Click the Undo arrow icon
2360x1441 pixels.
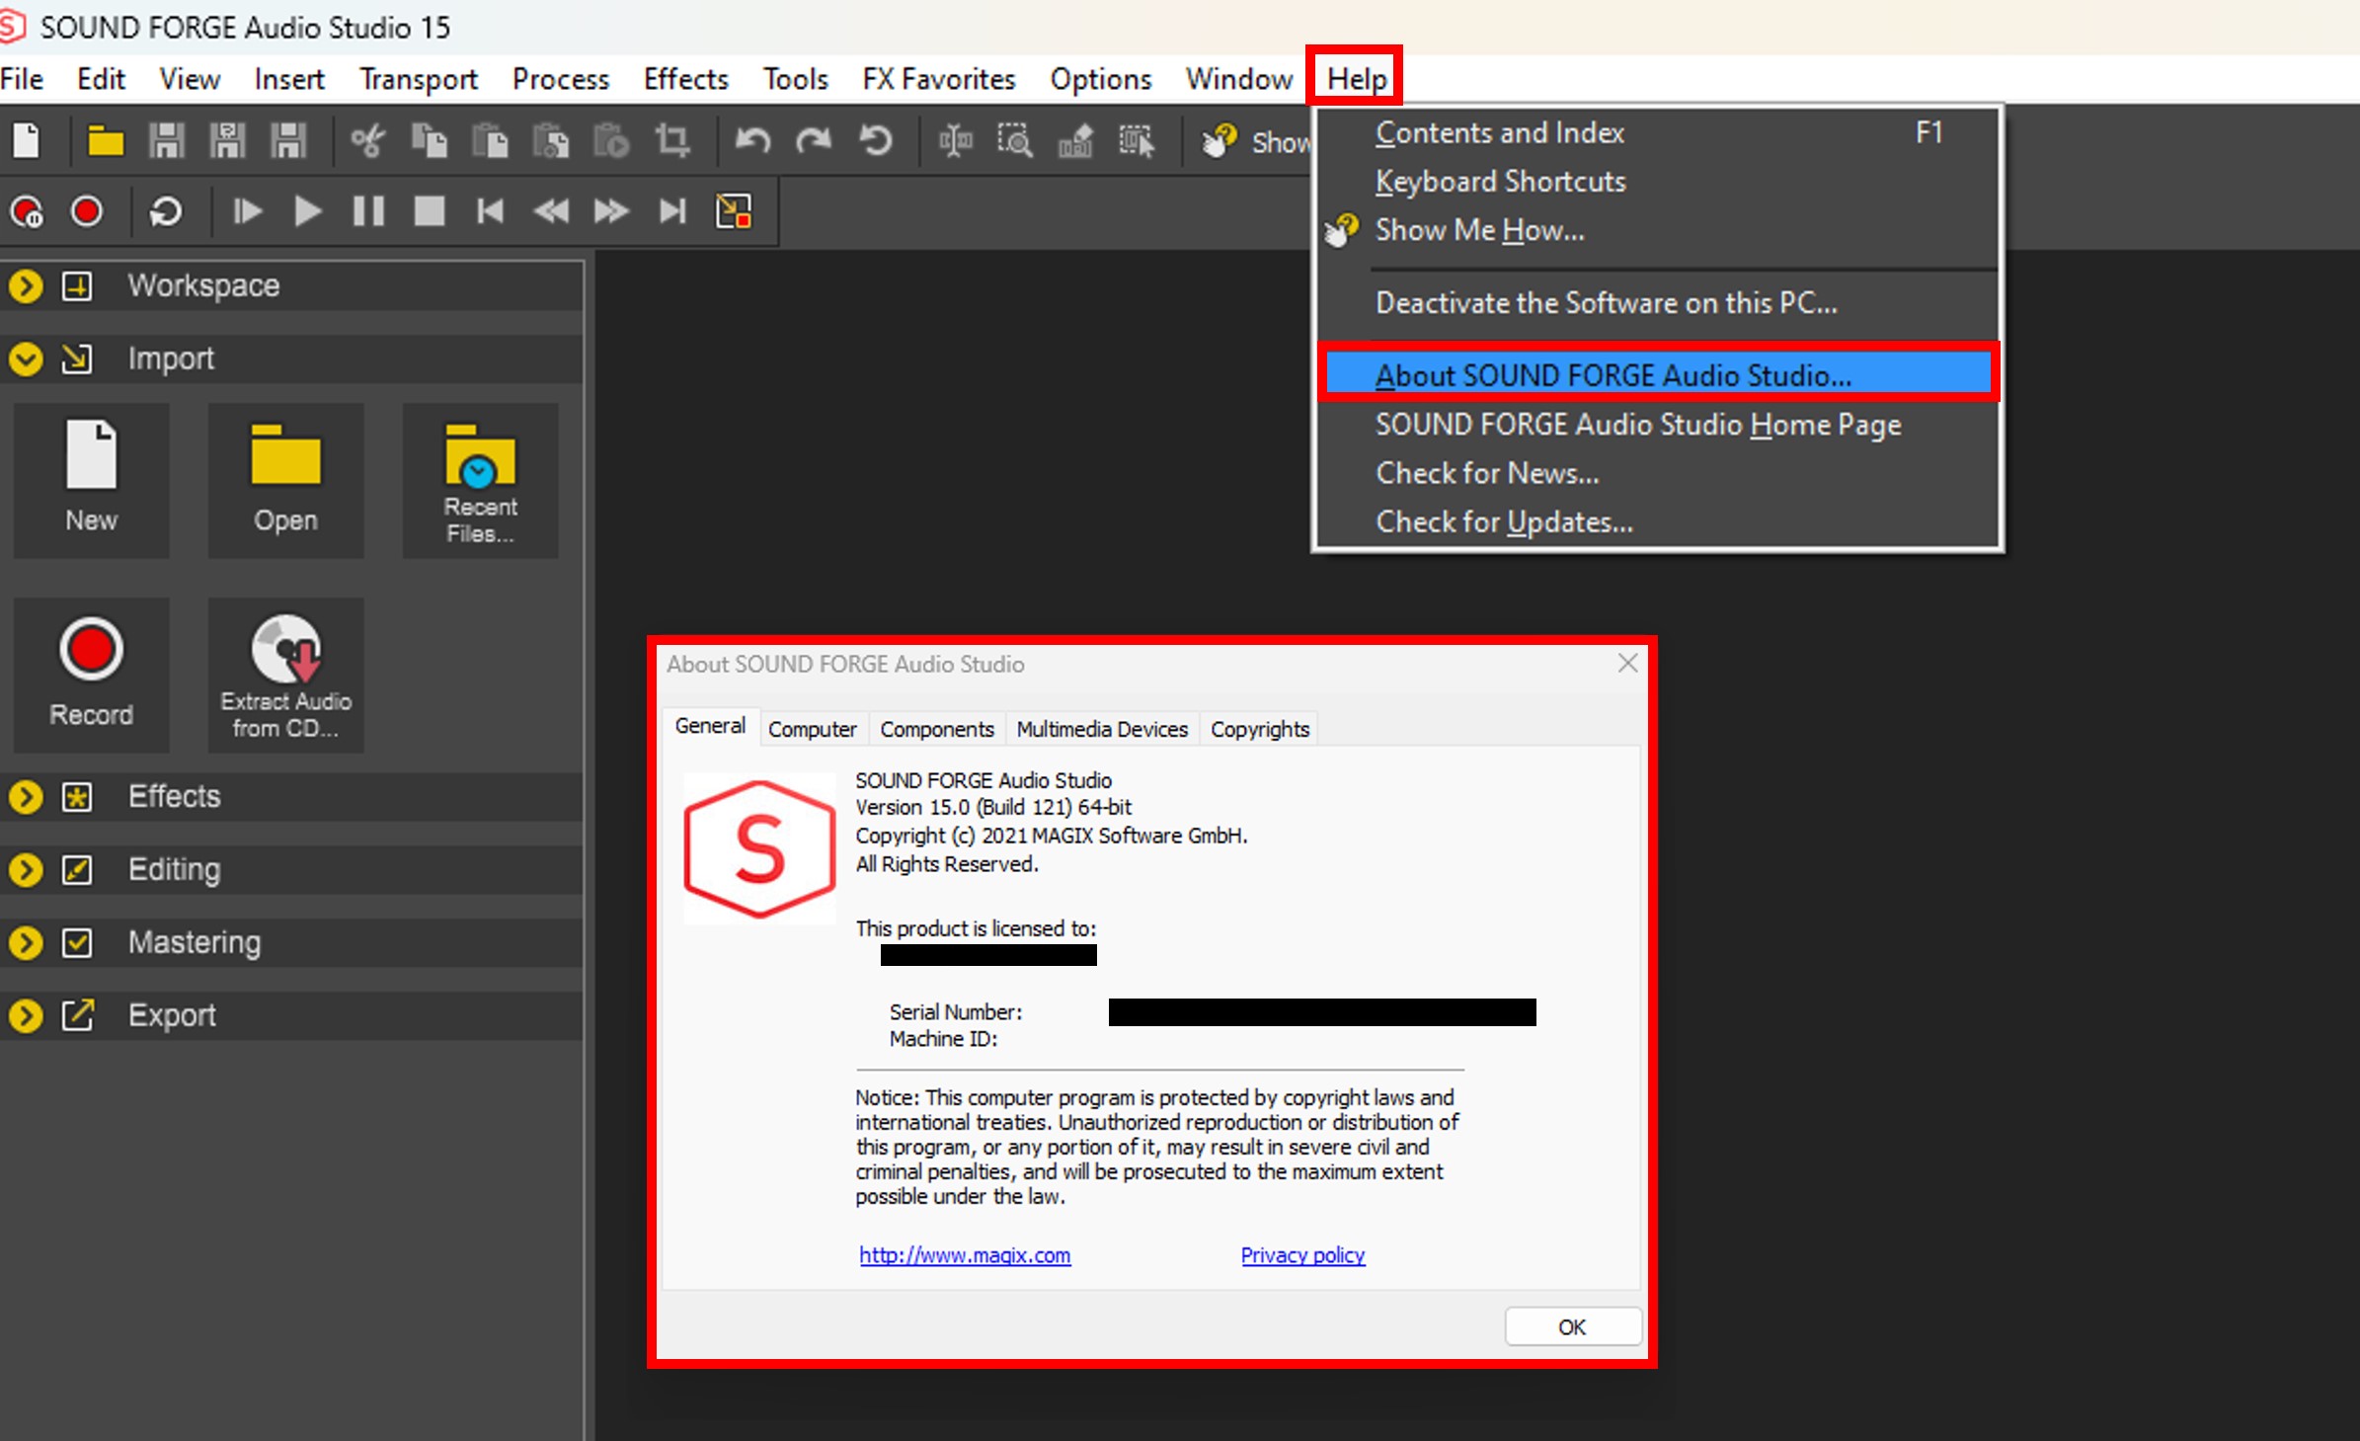(x=752, y=140)
